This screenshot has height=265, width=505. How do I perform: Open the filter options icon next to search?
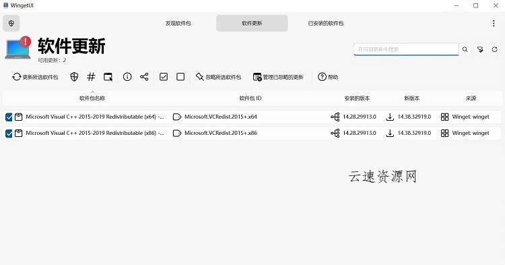click(480, 49)
